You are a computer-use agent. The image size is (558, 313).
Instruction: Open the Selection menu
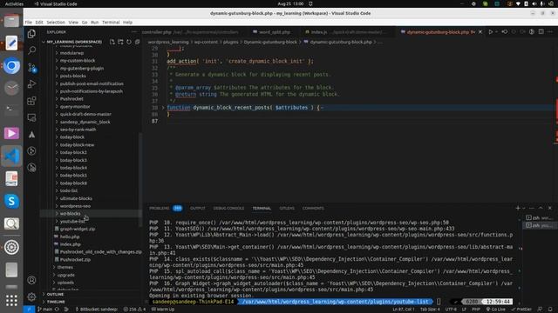[x=56, y=23]
